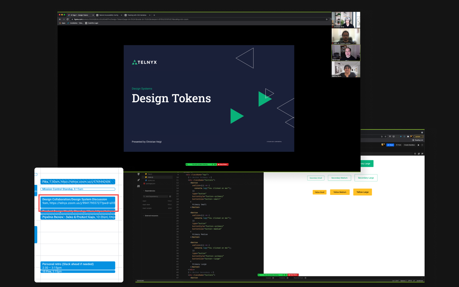Image resolution: width=459 pixels, height=287 pixels.
Task: Open the Installation - Tailwind bookmark
Action: tap(75, 23)
